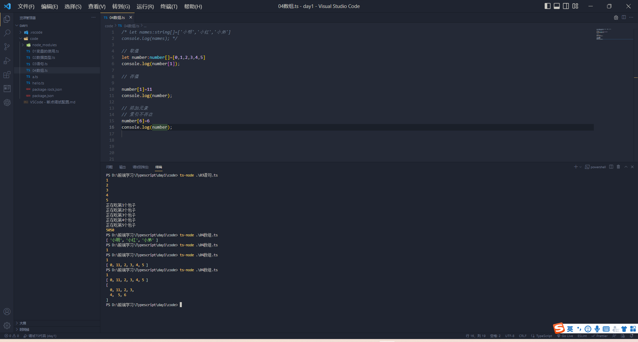Toggle the secondary sidebar layout control

[566, 6]
